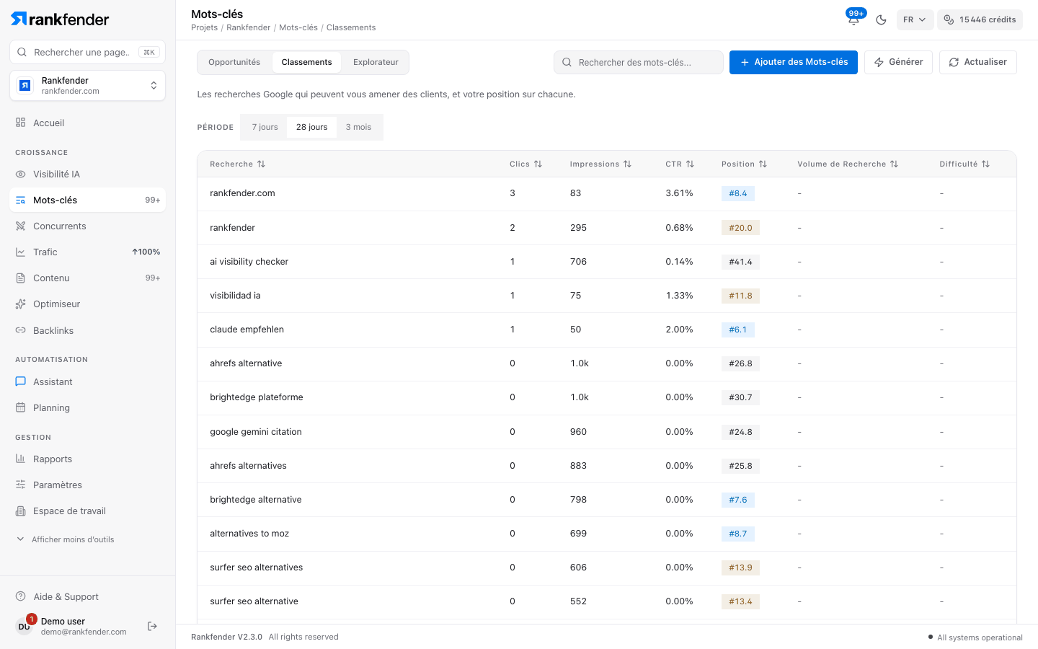The width and height of the screenshot is (1038, 649).
Task: Click the Projets breadcrumb link
Action: 204,27
